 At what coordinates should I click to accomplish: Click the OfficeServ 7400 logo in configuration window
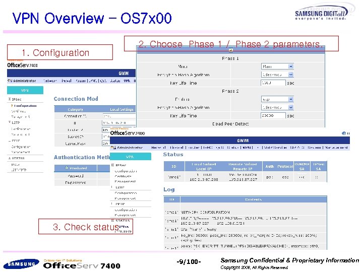pyautogui.click(x=22, y=65)
